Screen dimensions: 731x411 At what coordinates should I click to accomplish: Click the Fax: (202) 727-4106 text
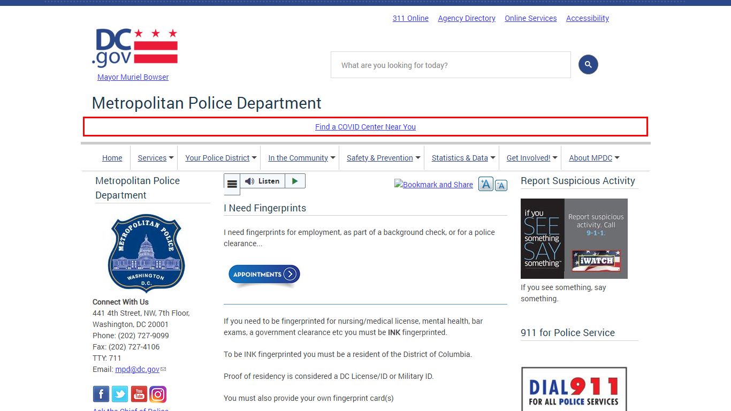coord(126,347)
